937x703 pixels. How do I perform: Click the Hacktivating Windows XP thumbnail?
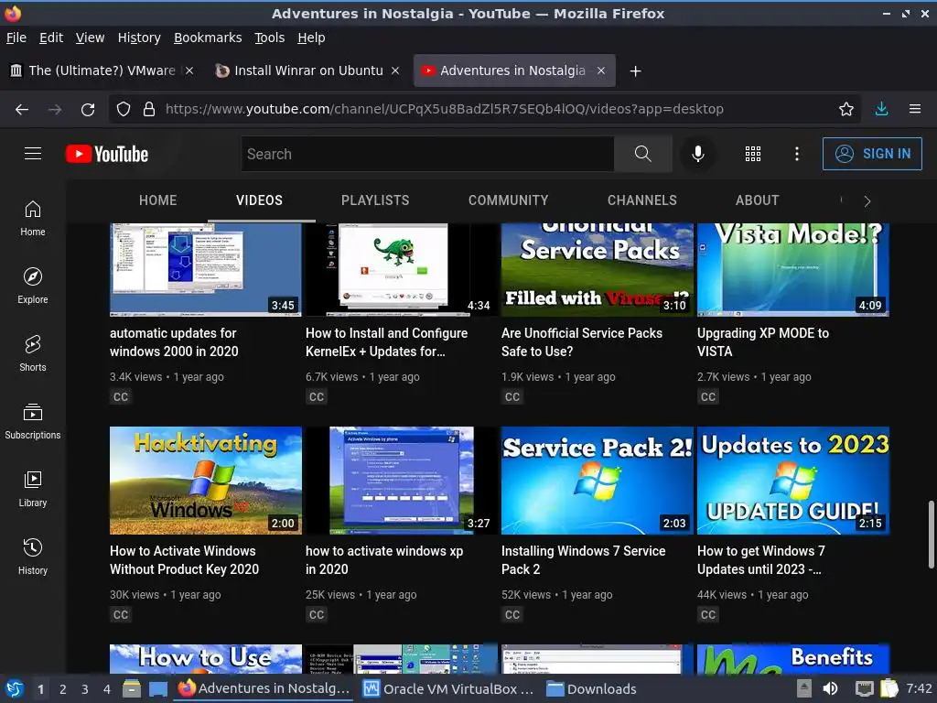tap(206, 480)
